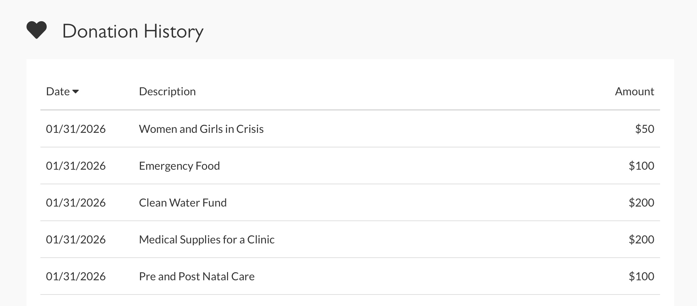Click the date of Clean Water Fund donation
Viewport: 697px width, 306px height.
[x=76, y=203]
